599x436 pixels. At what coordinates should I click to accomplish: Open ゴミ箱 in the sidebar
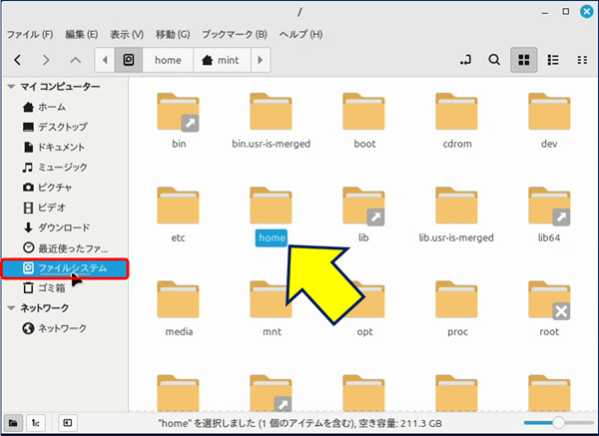pos(65,288)
